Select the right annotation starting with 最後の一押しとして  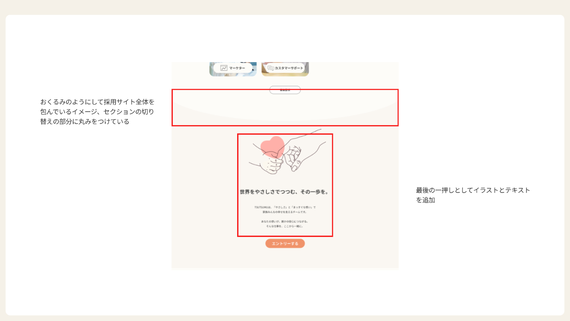(473, 195)
